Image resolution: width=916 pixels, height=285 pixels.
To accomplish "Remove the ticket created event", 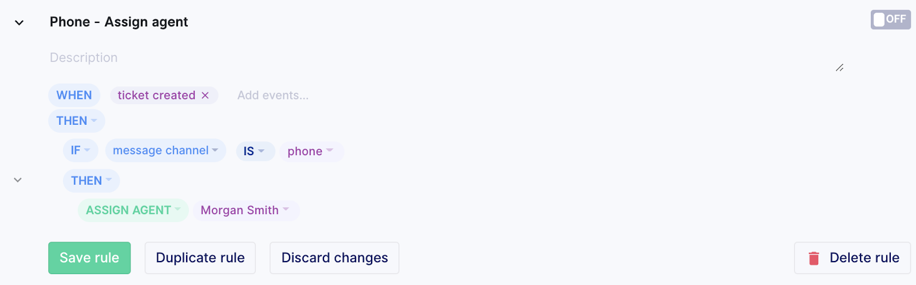I will coord(205,96).
